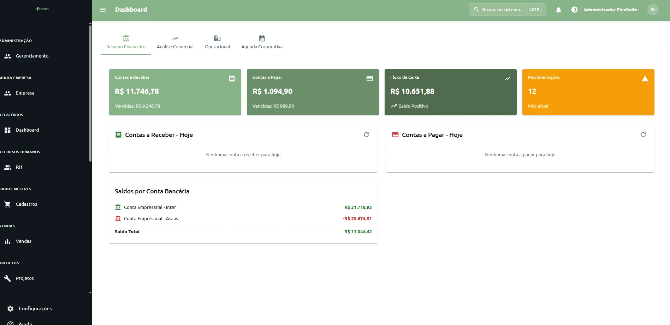This screenshot has height=325, width=670.
Task: Open Projetos in the sidebar
Action: pos(44,278)
